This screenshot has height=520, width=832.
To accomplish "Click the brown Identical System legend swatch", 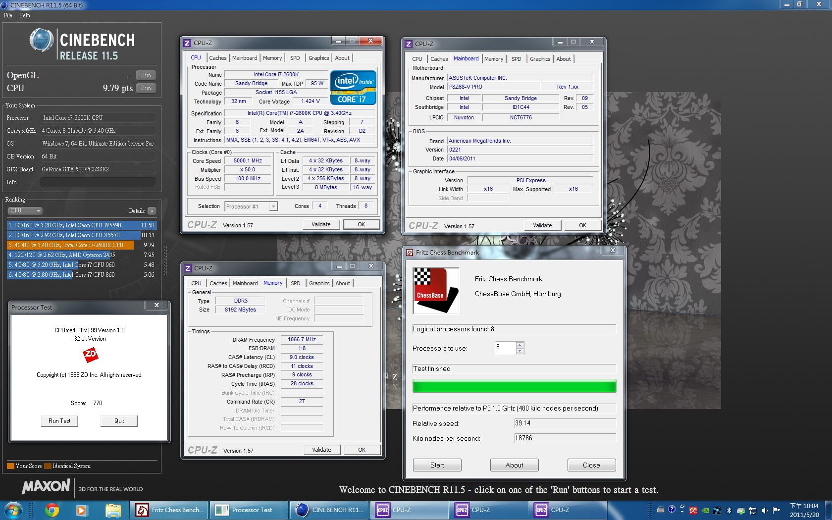I will [48, 466].
